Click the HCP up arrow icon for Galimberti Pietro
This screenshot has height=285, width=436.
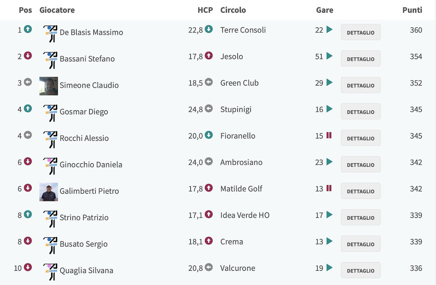pos(209,188)
